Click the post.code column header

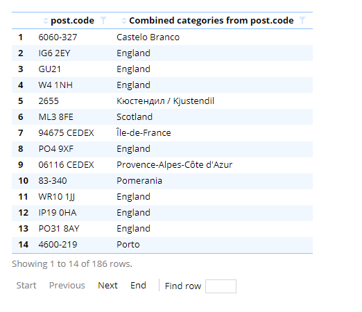(x=72, y=21)
